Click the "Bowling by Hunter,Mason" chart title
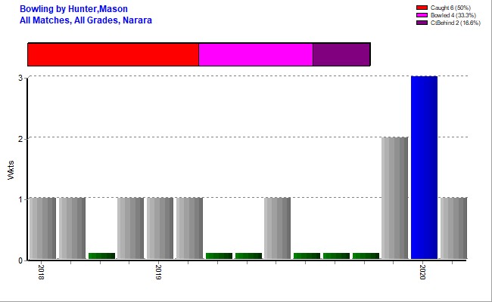Screen dimensions: 492x302 [73, 9]
